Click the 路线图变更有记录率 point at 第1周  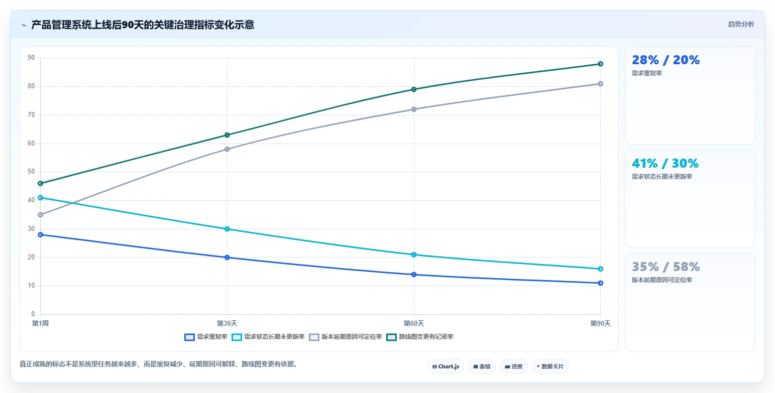pos(40,183)
